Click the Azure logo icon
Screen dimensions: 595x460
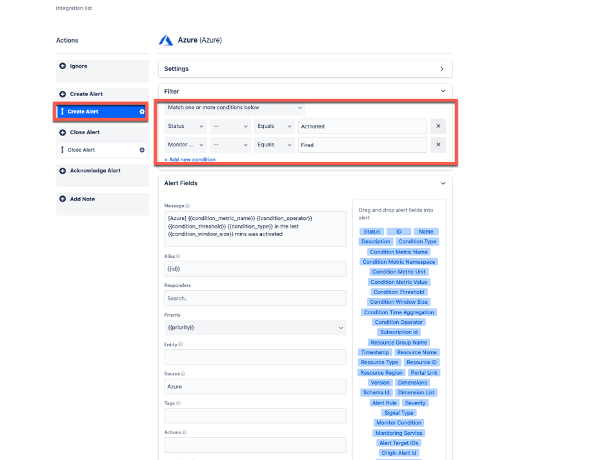click(x=166, y=40)
